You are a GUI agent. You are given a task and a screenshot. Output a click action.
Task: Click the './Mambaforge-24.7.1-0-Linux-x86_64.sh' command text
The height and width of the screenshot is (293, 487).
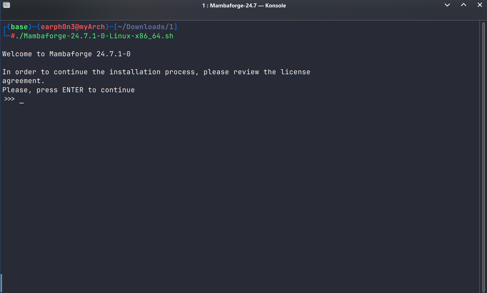tap(94, 36)
